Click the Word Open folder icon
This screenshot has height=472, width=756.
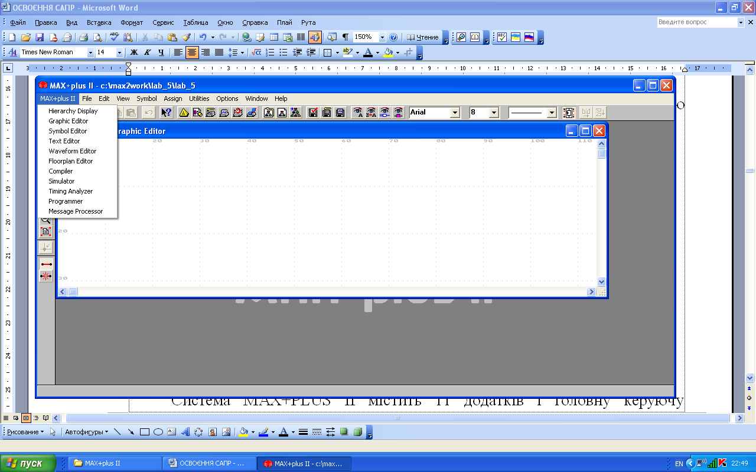click(25, 37)
